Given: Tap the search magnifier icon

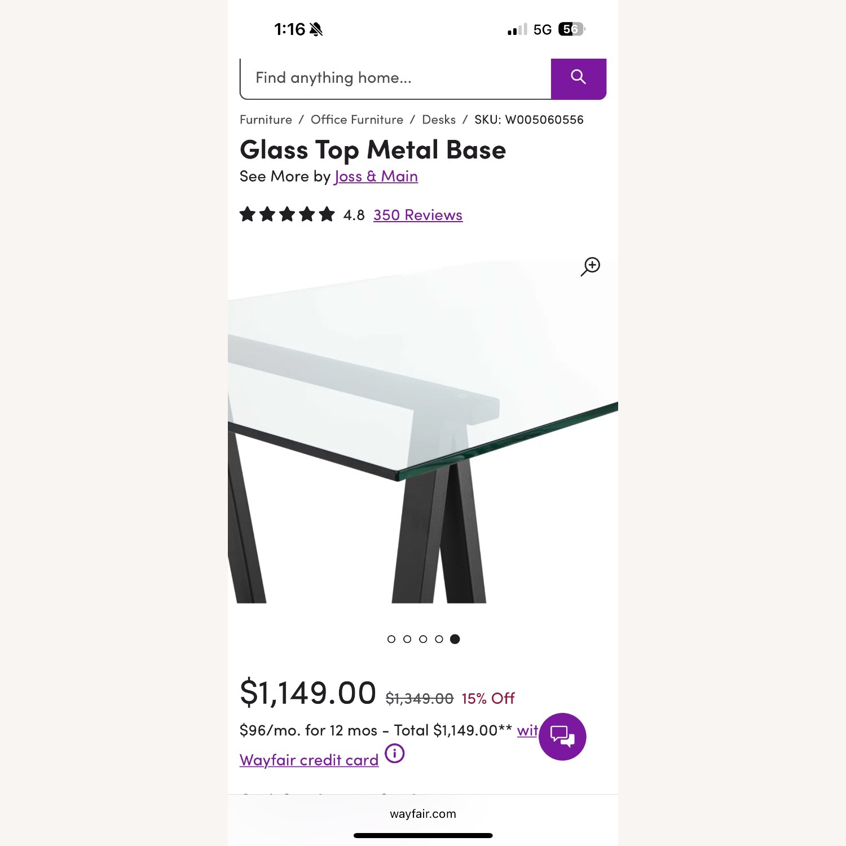Looking at the screenshot, I should pyautogui.click(x=578, y=78).
